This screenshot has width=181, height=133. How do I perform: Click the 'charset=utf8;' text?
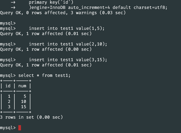[150, 8]
